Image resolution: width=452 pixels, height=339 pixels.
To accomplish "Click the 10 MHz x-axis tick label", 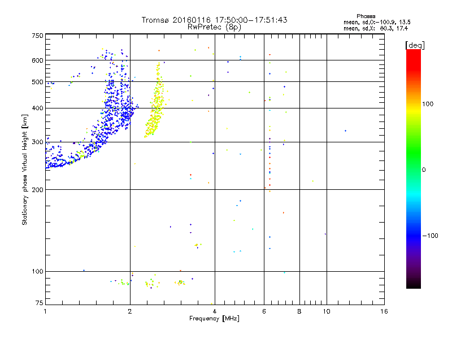I will (x=327, y=311).
